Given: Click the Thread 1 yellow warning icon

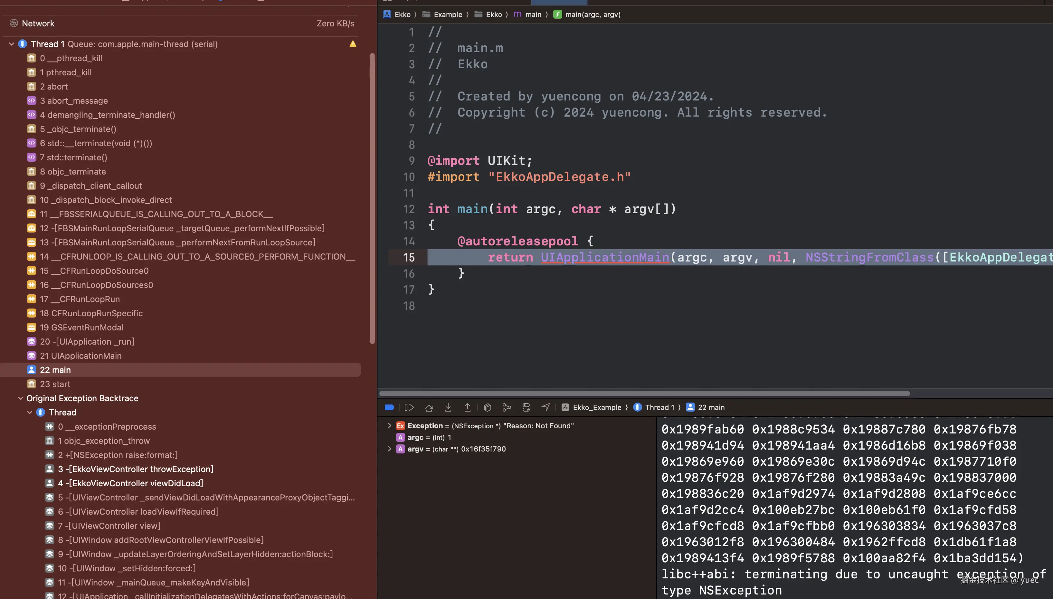Looking at the screenshot, I should click(x=353, y=44).
